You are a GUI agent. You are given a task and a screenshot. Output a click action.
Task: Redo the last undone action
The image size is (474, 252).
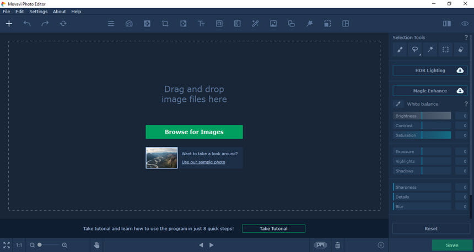[x=45, y=24]
